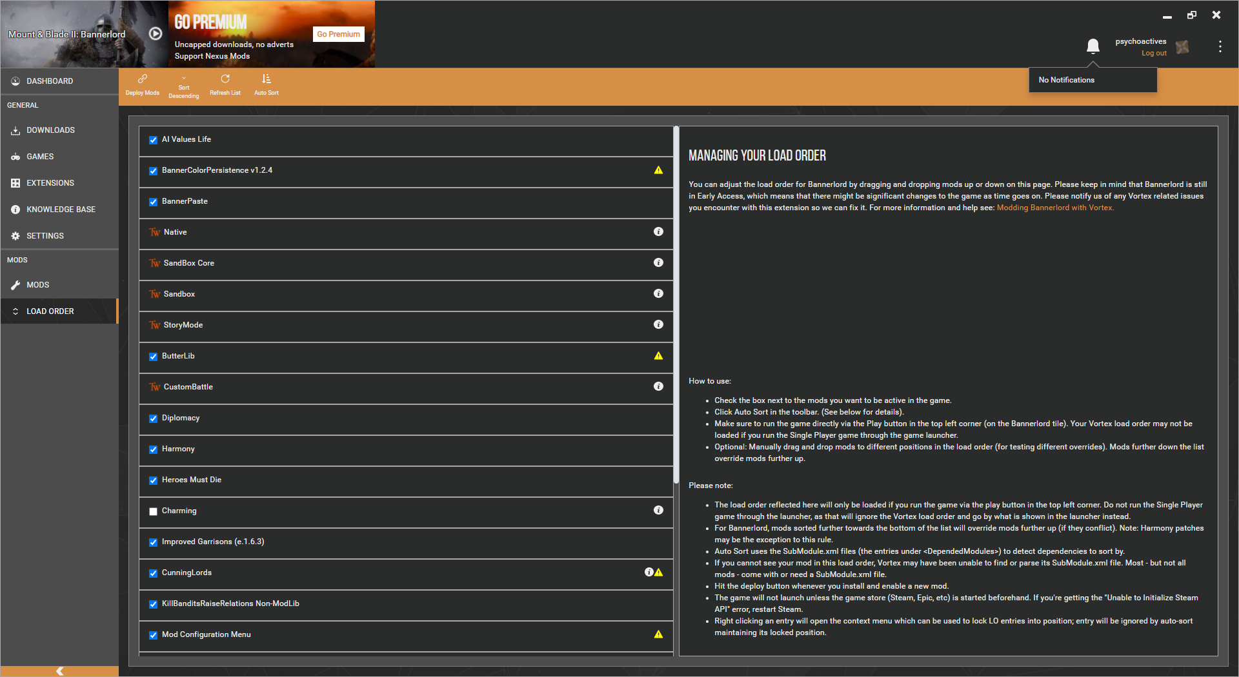Disable the Diplomacy mod checkbox

pos(153,418)
